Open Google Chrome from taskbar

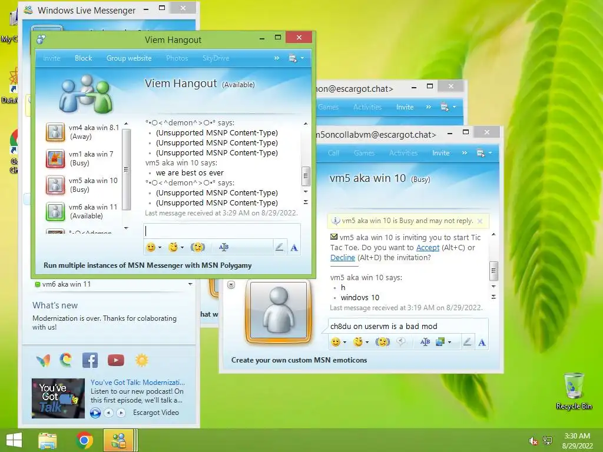point(85,440)
